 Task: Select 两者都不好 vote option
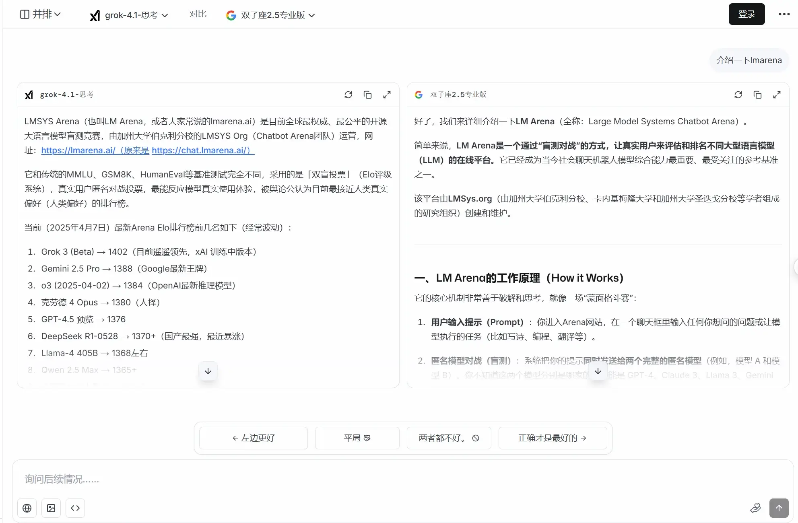pos(449,438)
